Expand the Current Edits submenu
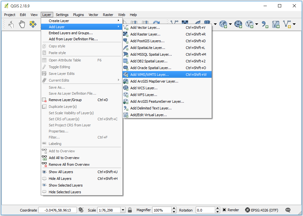Image resolution: width=303 pixels, height=216 pixels. [x=64, y=80]
